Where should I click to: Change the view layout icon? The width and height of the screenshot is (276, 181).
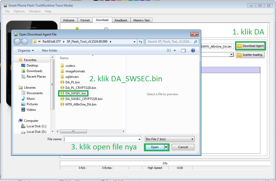169,51
